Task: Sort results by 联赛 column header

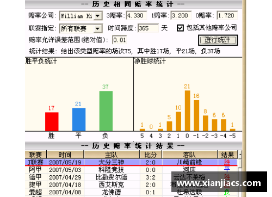Action: [36, 155]
